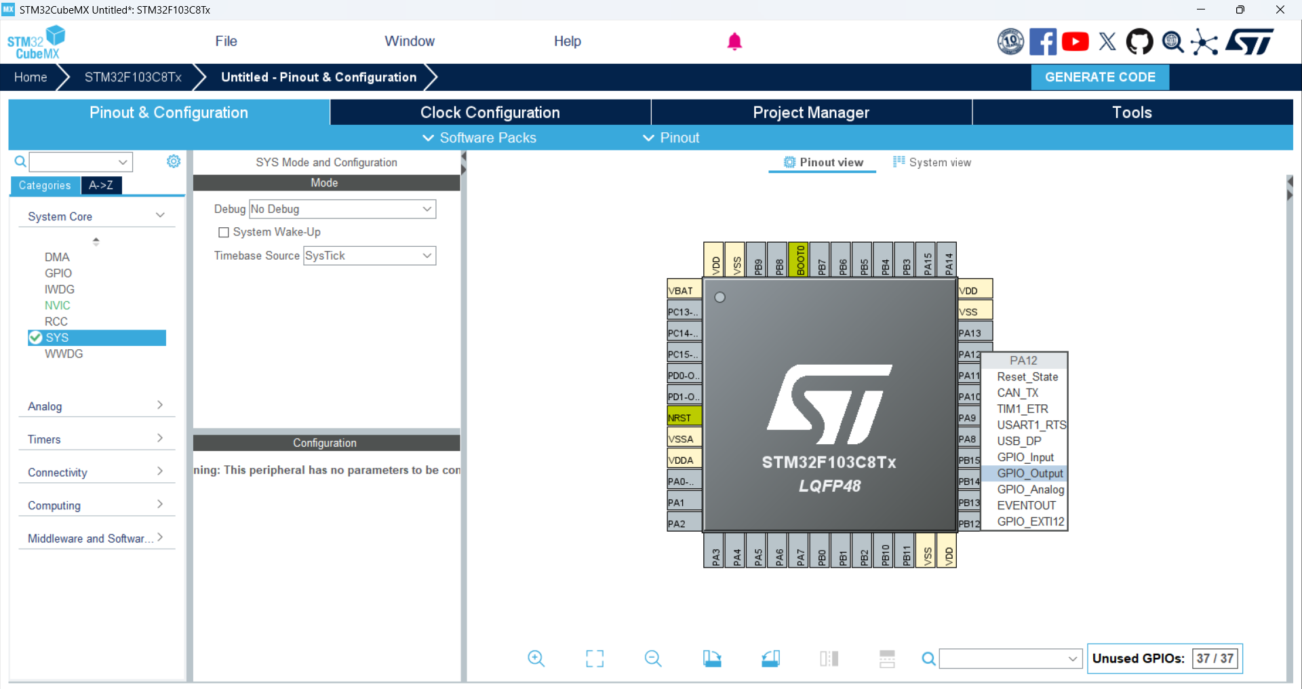Select RCC in System Core list
This screenshot has height=689, width=1302.
pyautogui.click(x=56, y=321)
